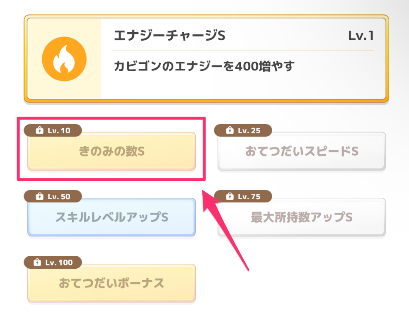Image resolution: width=409 pixels, height=313 pixels.
Task: Open the 最大所持数アップS skill panel
Action: (x=301, y=218)
